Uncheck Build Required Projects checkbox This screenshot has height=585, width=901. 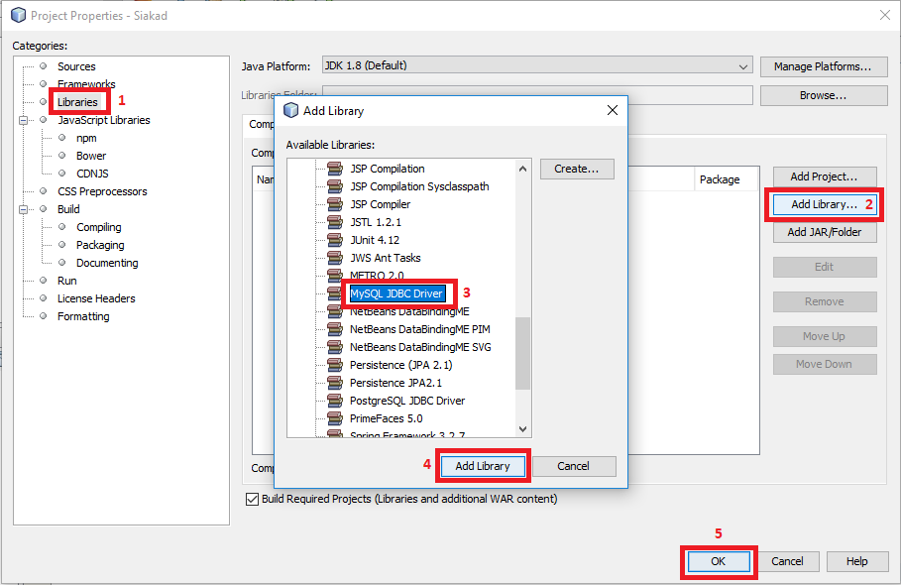tap(251, 500)
